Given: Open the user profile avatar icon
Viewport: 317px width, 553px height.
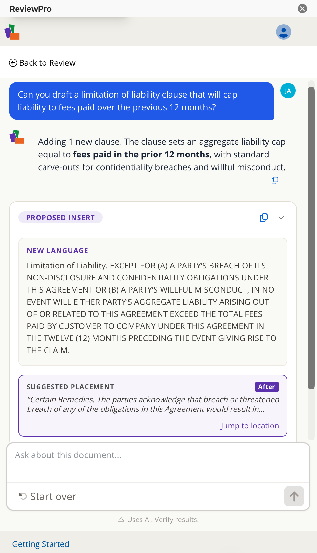Looking at the screenshot, I should point(283,32).
